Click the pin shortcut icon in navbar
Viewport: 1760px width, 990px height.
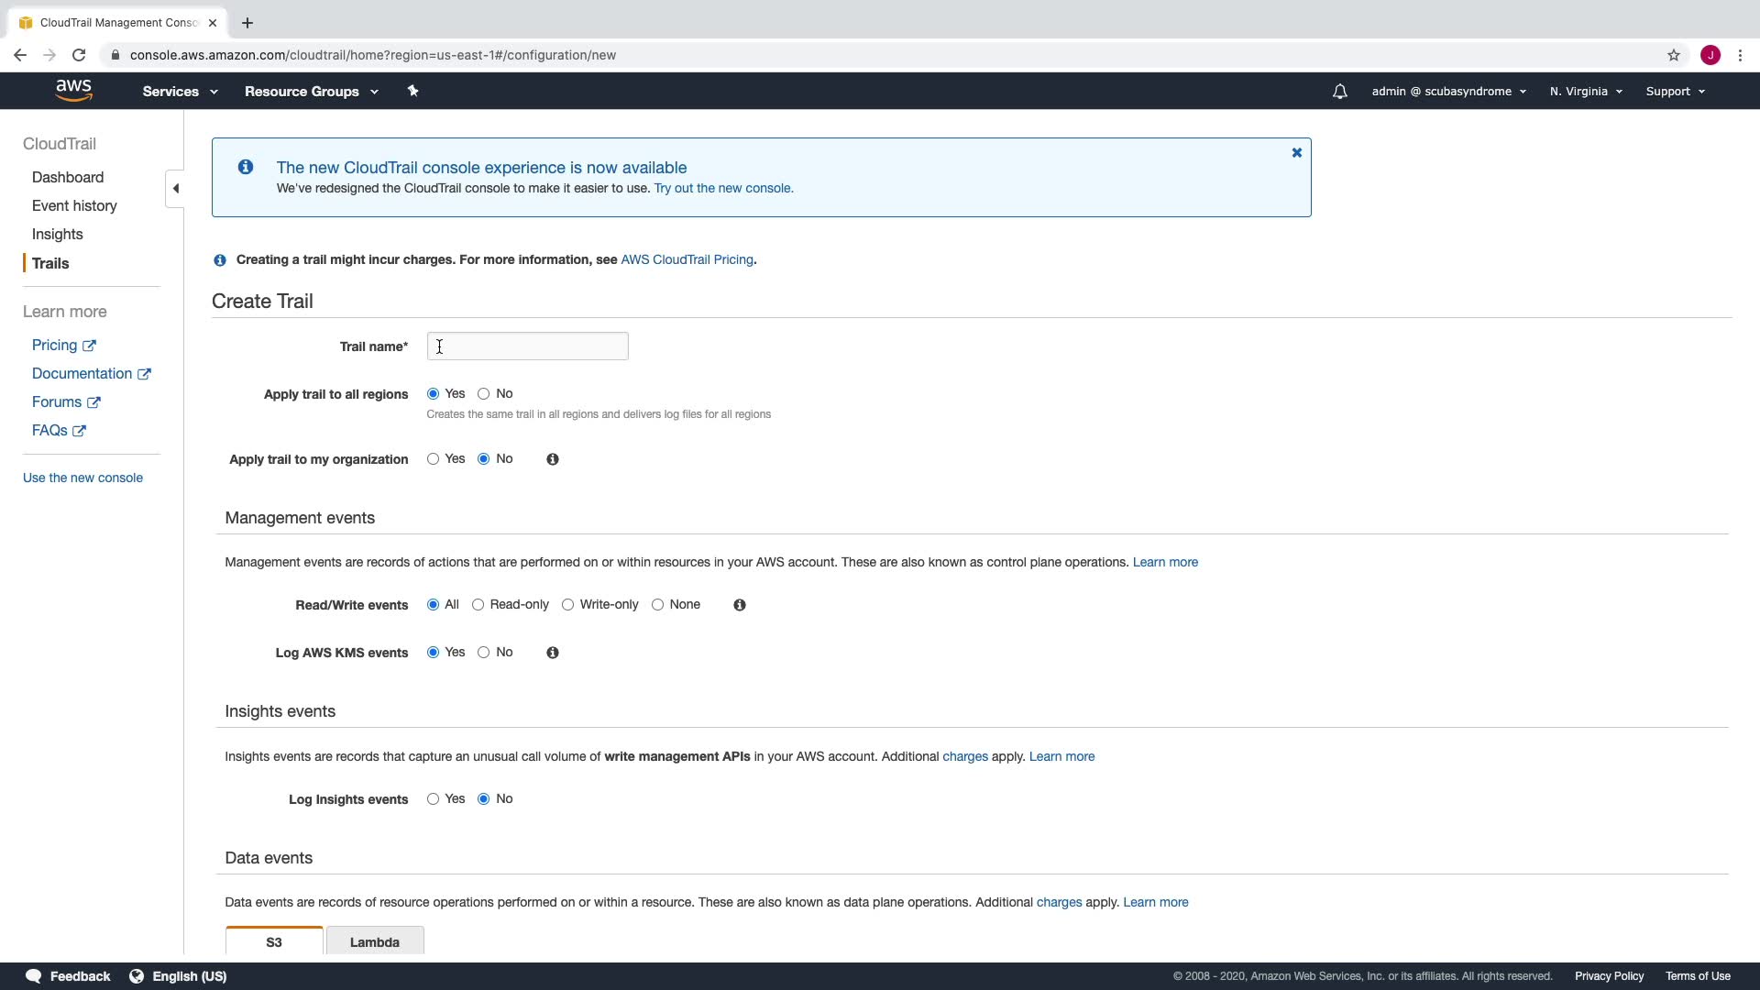(x=412, y=91)
